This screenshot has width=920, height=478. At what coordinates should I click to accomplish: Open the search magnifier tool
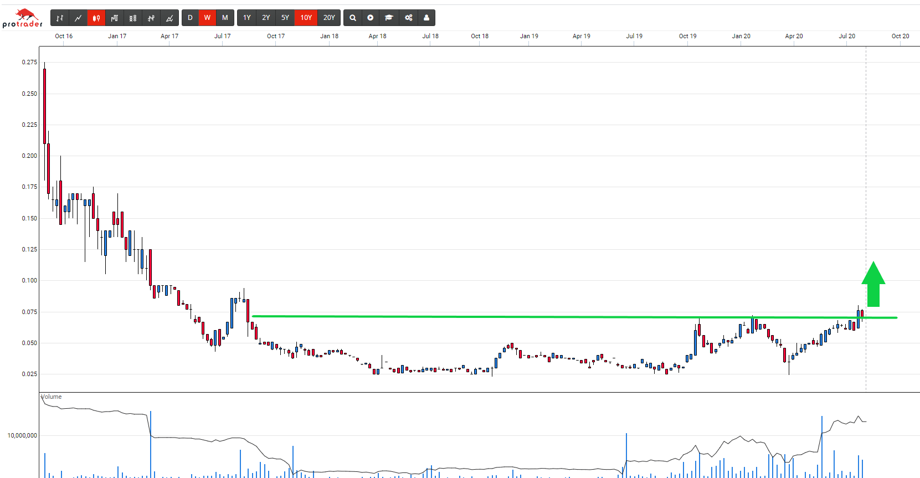tap(353, 18)
